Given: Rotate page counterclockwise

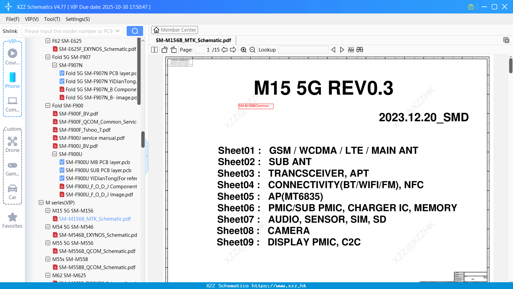Looking at the screenshot, I should click(164, 50).
